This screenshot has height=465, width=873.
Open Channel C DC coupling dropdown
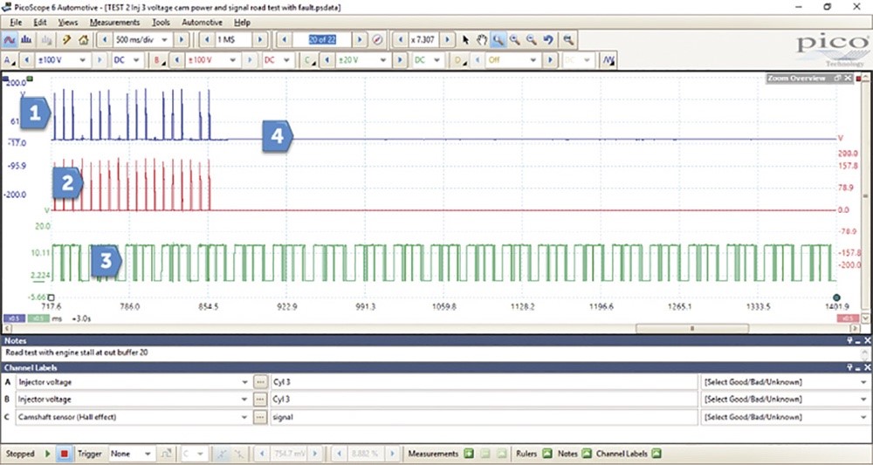point(437,60)
